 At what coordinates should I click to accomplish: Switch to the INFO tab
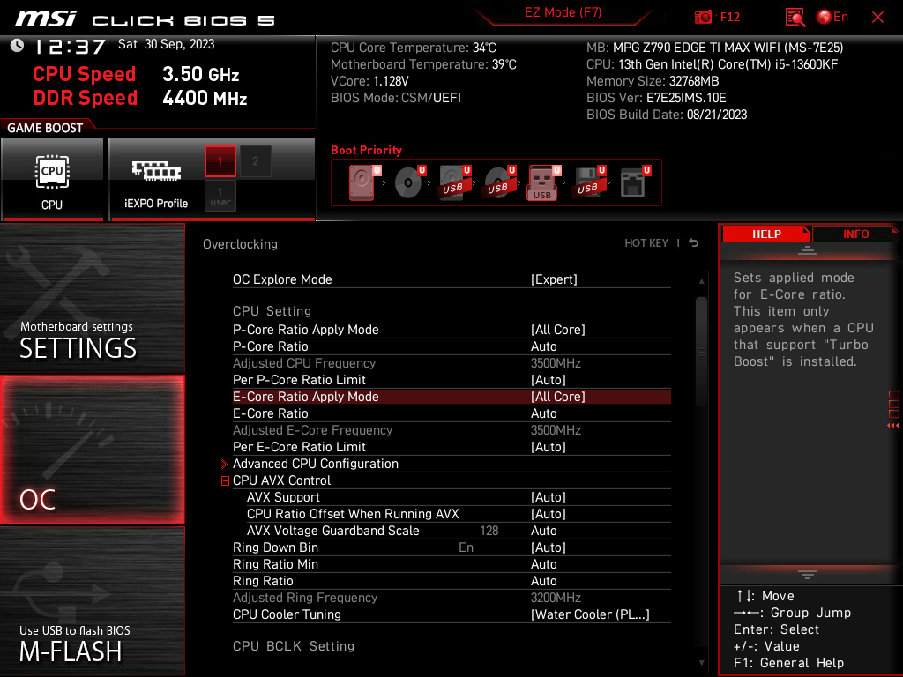pos(855,234)
